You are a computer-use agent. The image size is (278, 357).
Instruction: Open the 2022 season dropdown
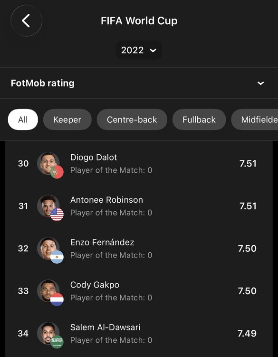pos(139,50)
